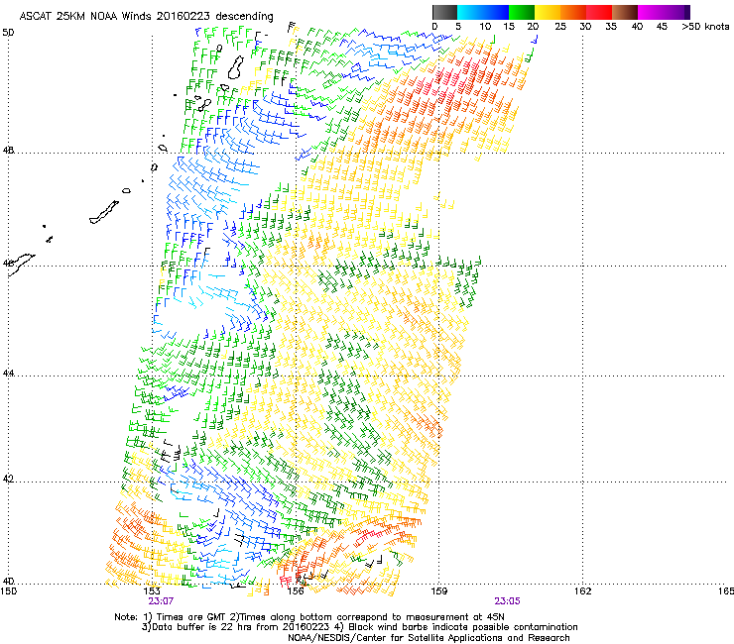Viewport: 734px width, 644px height.
Task: Pick the brown 35-40 knots legend swatch
Action: click(x=625, y=12)
